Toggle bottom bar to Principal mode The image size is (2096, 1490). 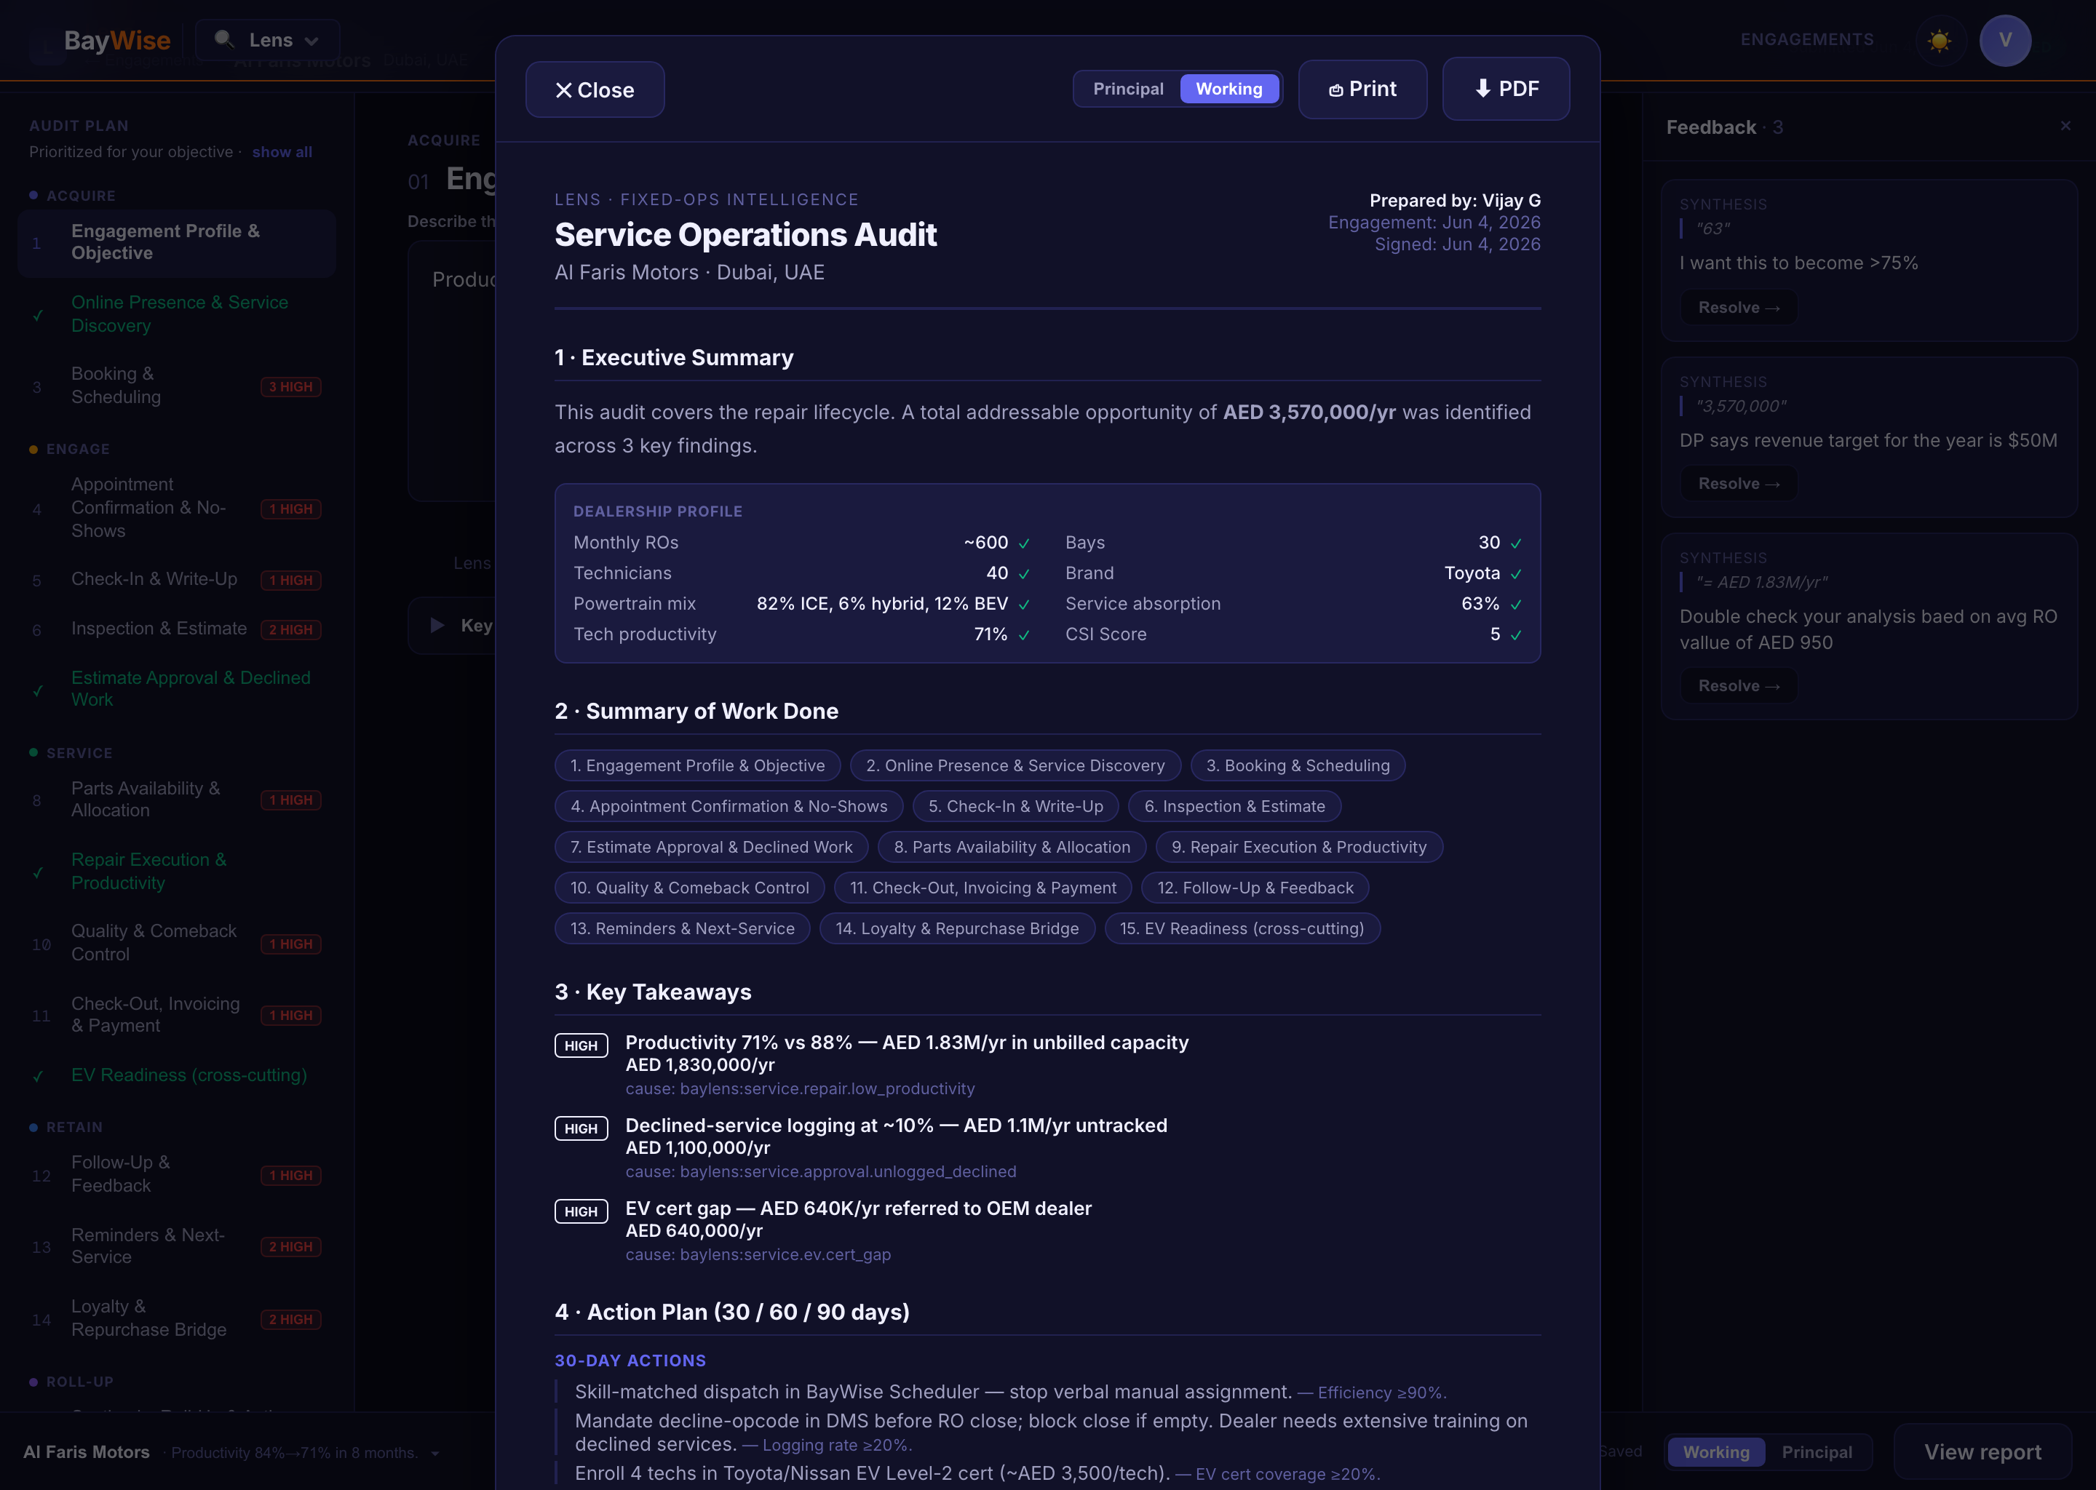(x=1816, y=1451)
